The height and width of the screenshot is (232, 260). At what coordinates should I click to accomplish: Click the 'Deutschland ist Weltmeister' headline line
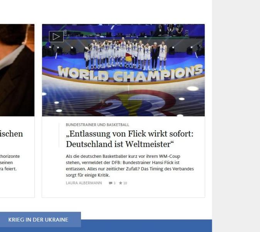pos(120,144)
